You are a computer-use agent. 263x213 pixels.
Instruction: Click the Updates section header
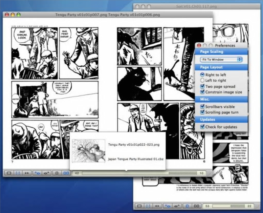221,120
